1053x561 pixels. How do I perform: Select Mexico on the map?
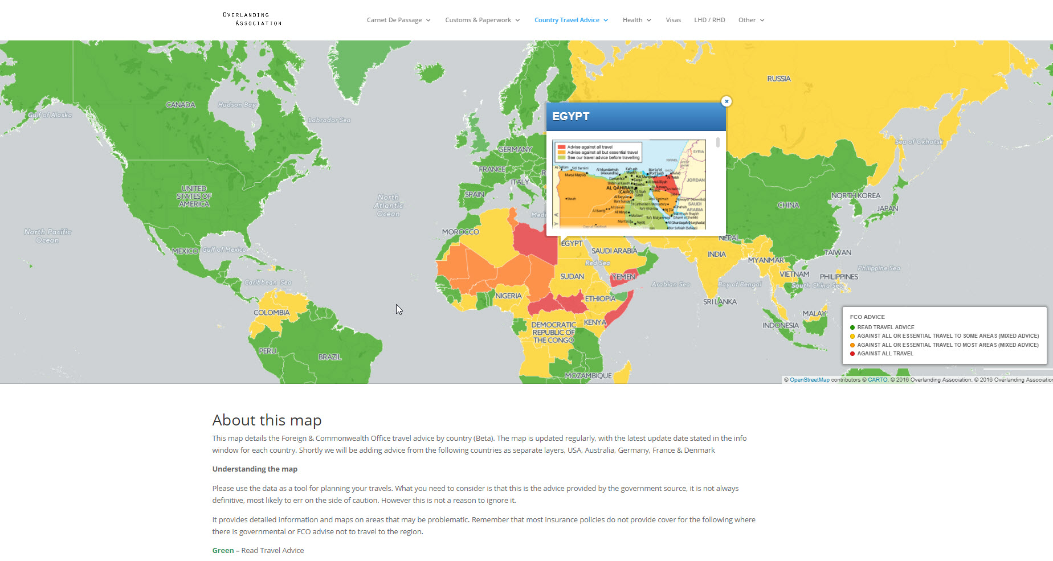tap(185, 251)
